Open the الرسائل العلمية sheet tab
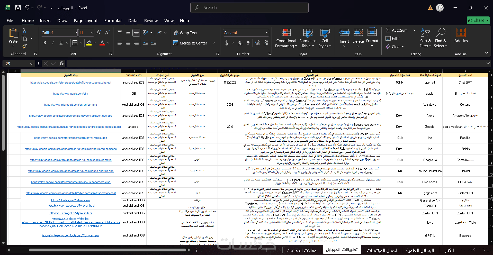493x255 pixels. click(x=420, y=250)
